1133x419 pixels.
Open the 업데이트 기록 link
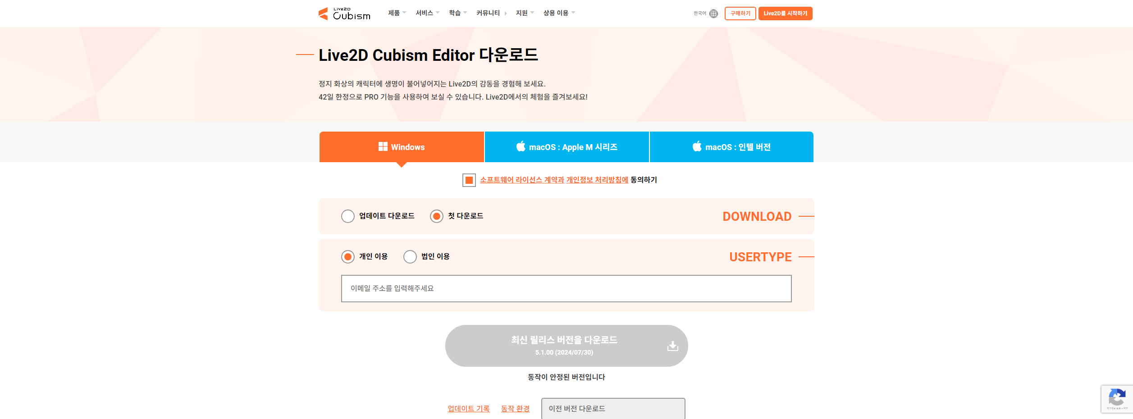tap(469, 409)
